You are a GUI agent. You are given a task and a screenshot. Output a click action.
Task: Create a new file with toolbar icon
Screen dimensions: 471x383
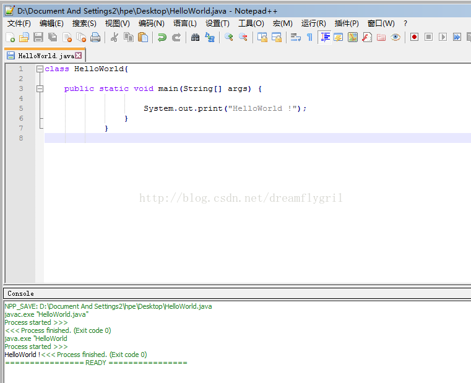click(10, 37)
